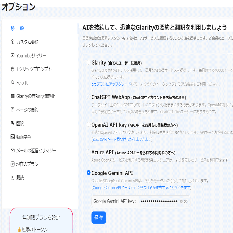Select the Glarity radio option

click(x=89, y=62)
